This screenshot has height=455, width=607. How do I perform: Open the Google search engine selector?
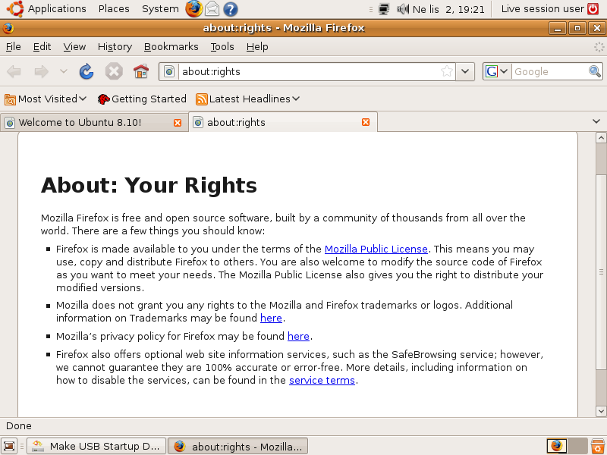tap(497, 71)
